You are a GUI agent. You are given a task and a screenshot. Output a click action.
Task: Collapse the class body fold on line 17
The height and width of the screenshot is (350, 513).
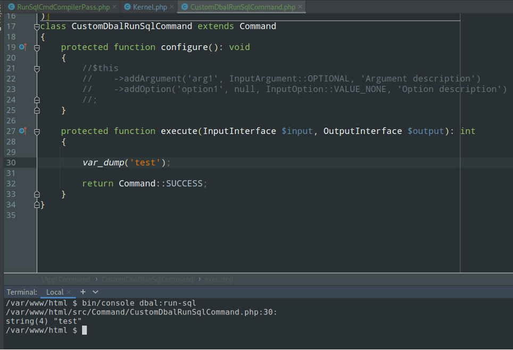point(36,26)
